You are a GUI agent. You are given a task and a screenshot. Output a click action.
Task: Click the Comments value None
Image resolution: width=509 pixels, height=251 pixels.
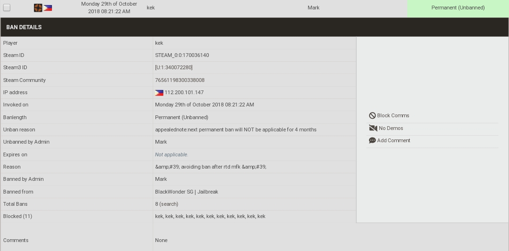pyautogui.click(x=161, y=240)
